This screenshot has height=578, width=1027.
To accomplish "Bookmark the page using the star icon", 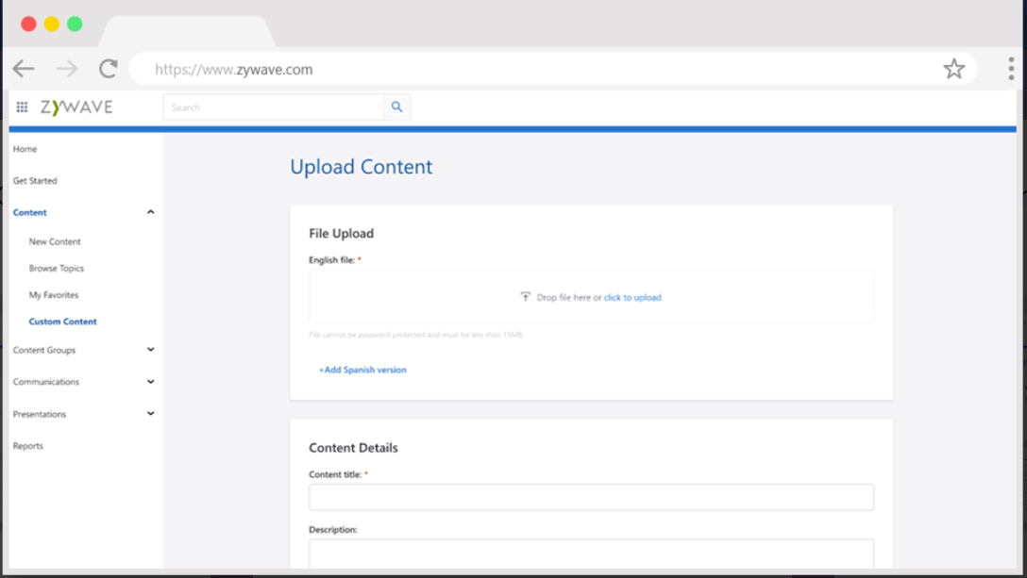I will click(x=953, y=67).
